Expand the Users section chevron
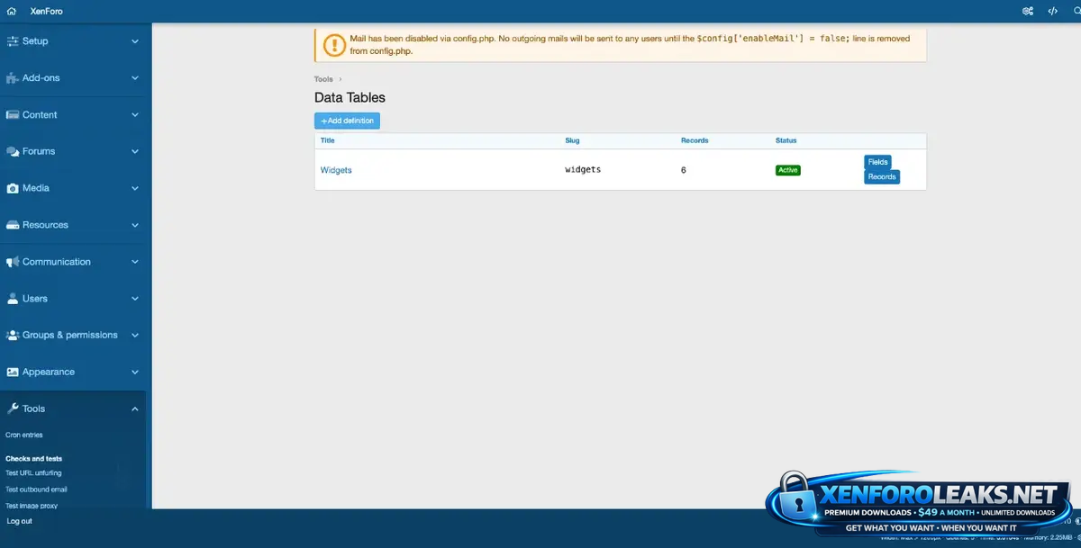This screenshot has width=1081, height=548. (x=135, y=299)
